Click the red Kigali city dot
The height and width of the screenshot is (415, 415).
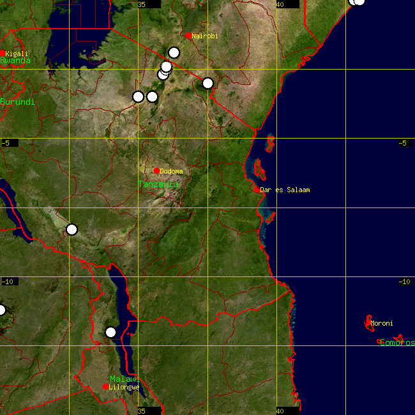3,54
